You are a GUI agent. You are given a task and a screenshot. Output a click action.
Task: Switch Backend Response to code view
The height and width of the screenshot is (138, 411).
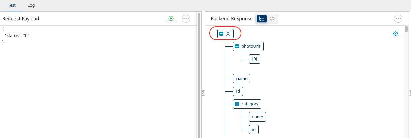pyautogui.click(x=272, y=19)
